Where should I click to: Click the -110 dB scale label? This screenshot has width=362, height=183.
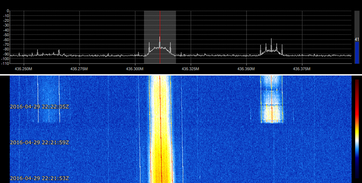coord(5,63)
